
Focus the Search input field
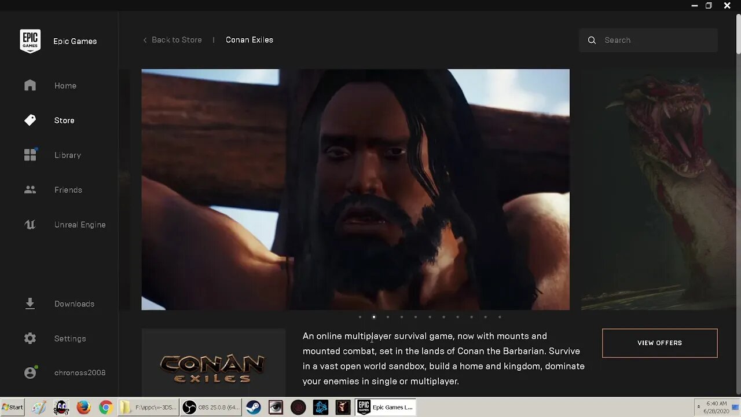pyautogui.click(x=648, y=40)
